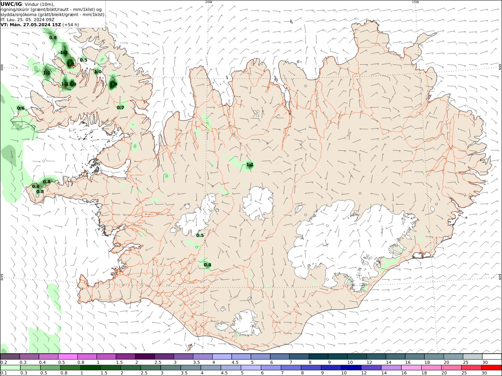Pick the grey-green 2.5 swatch in the rain legend row
This screenshot has width=502, height=376.
click(x=151, y=368)
